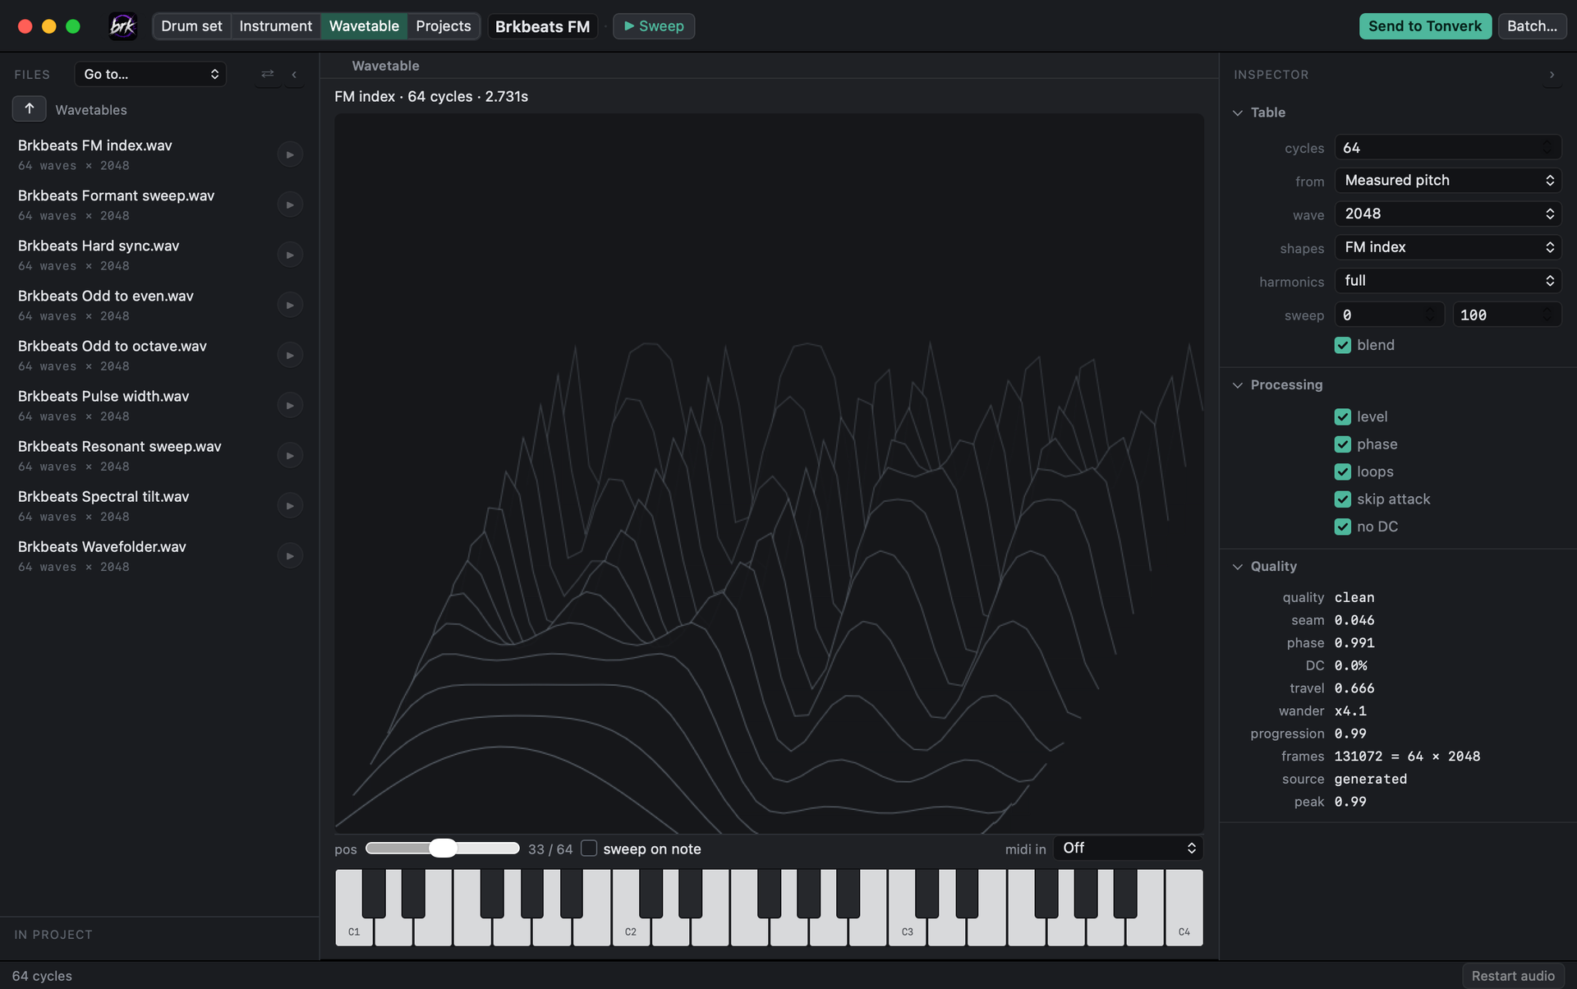
Task: Enable sweep on note checkbox
Action: tap(589, 848)
